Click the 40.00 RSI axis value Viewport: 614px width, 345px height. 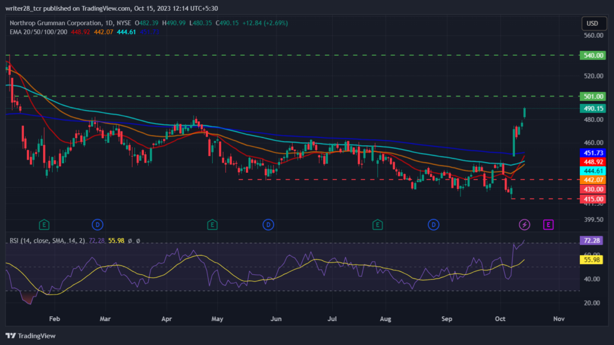point(592,279)
